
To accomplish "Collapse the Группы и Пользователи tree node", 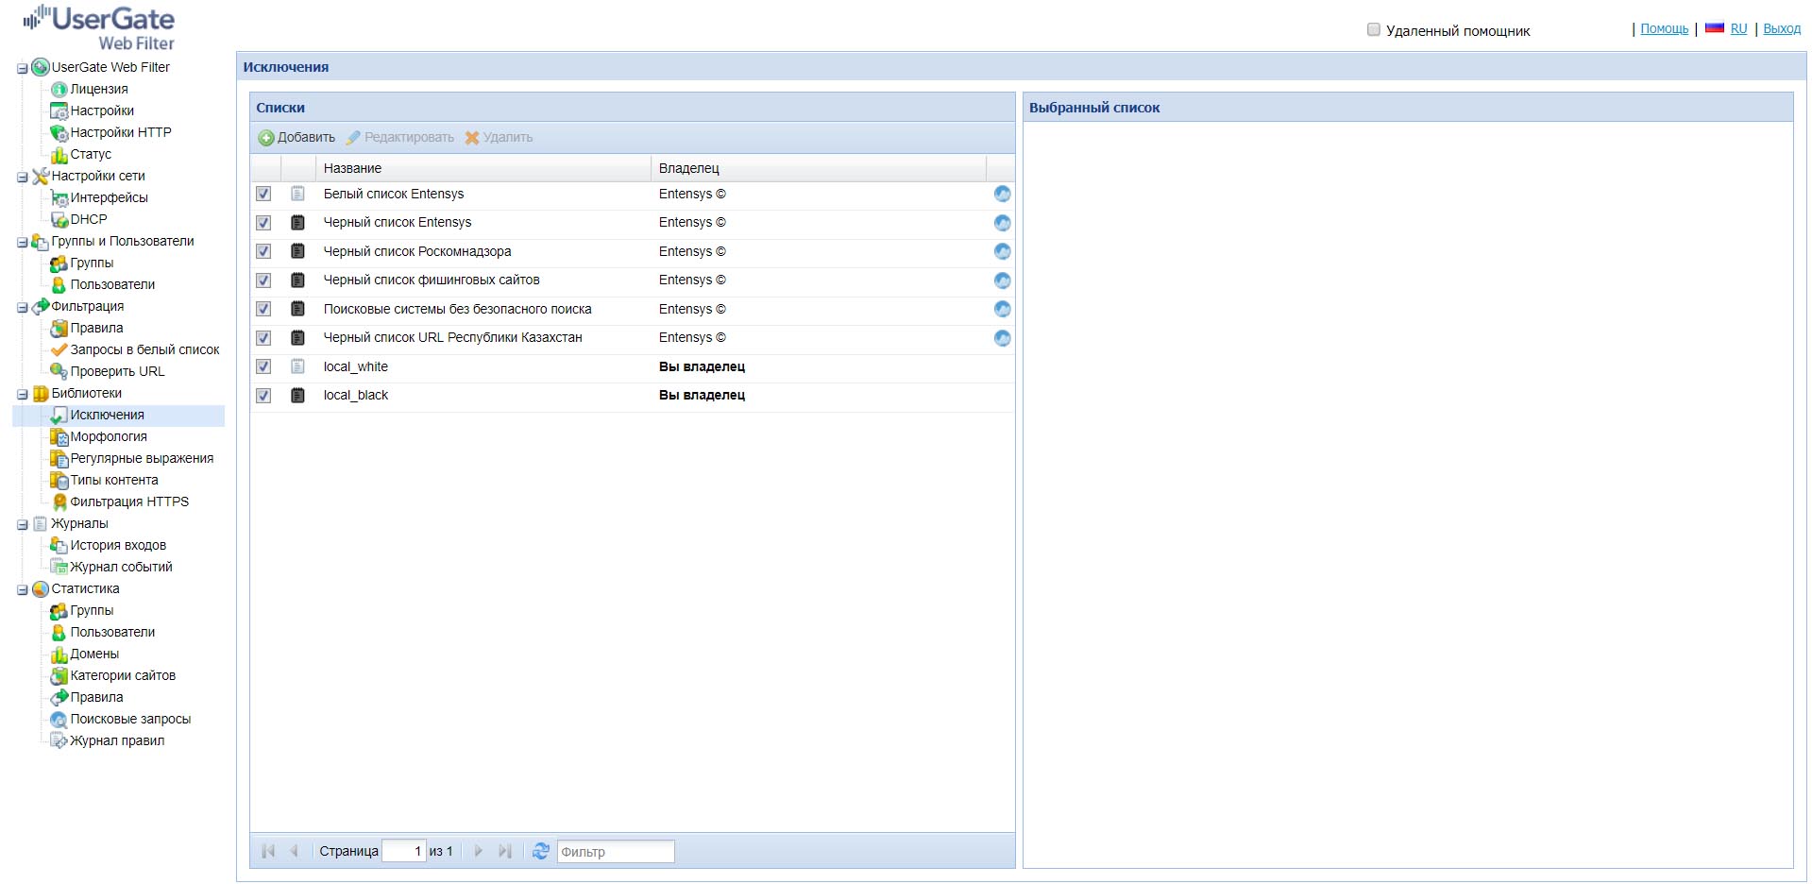I will coord(23,242).
